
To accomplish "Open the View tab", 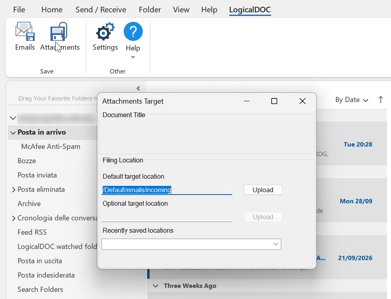I will pyautogui.click(x=181, y=10).
